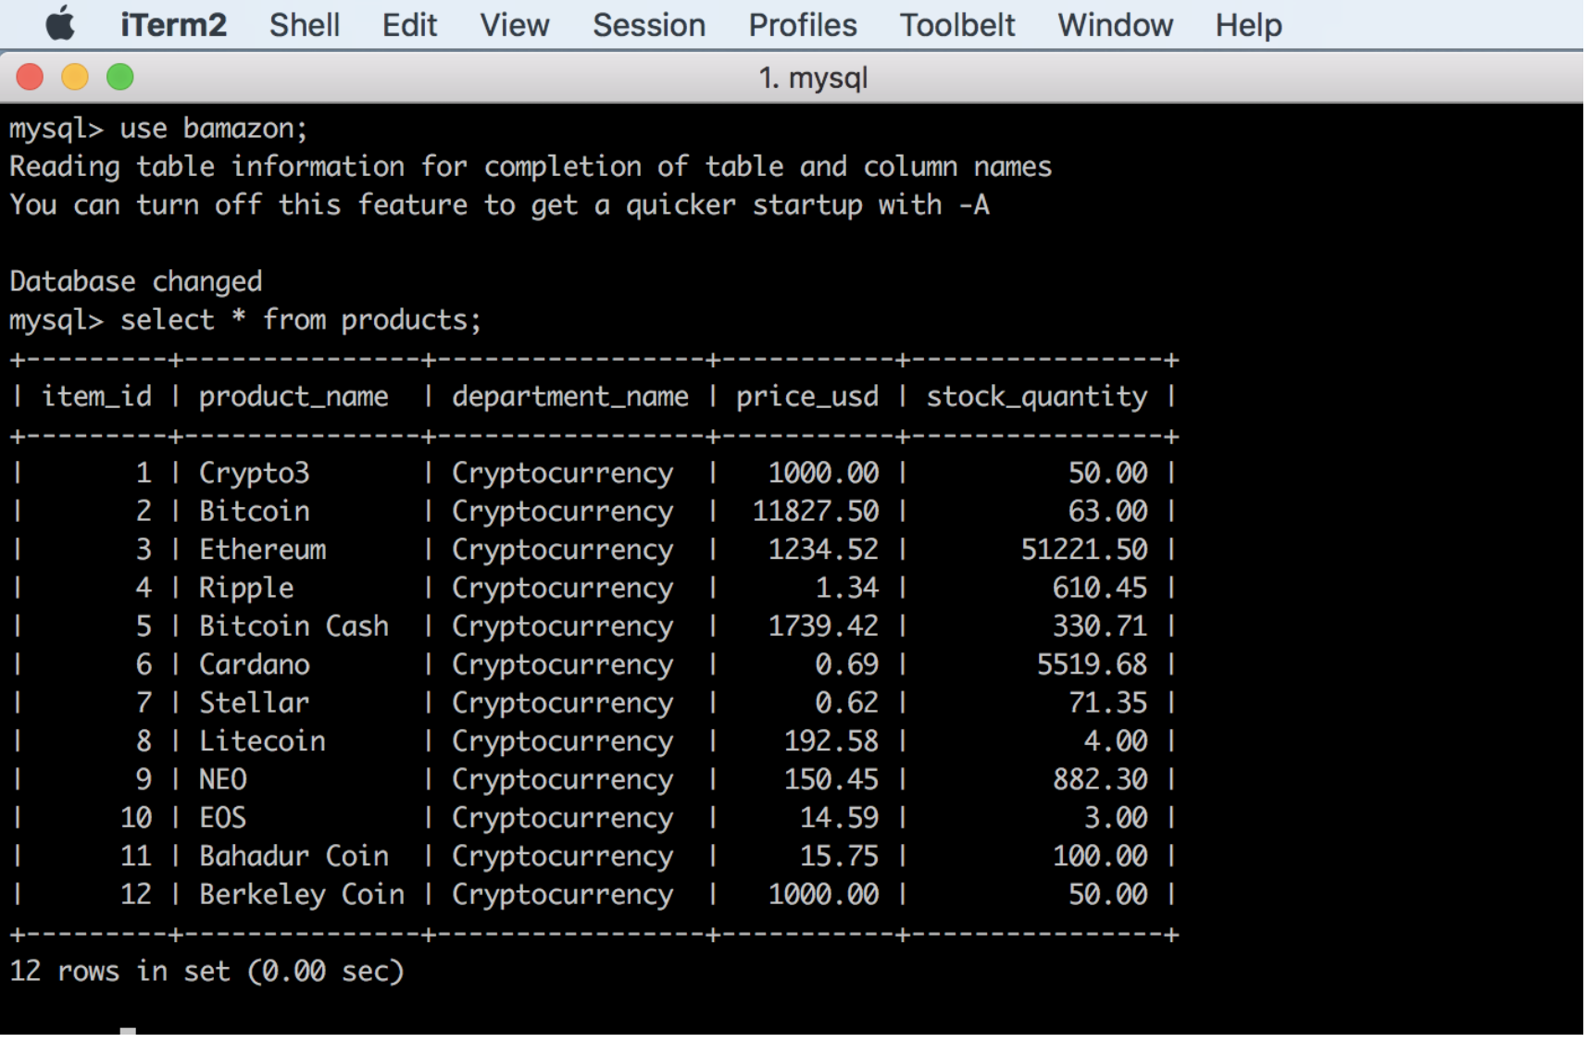Click the 1.34 price for Ripple
Screen dimensions: 1587x1042
[x=847, y=589]
